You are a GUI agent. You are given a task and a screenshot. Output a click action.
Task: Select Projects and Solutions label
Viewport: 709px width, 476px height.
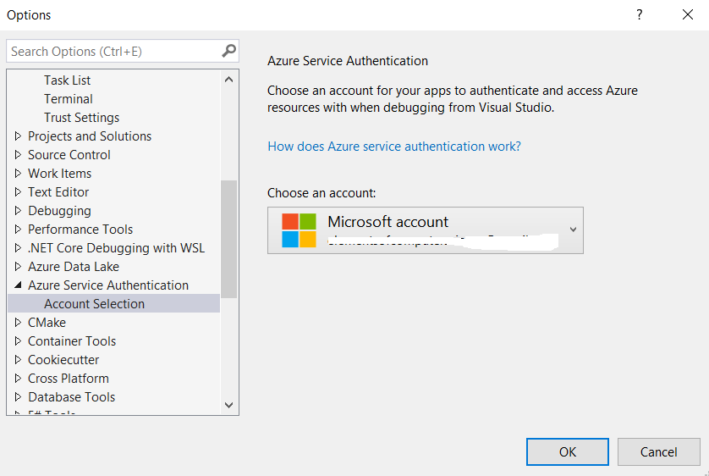coord(90,136)
